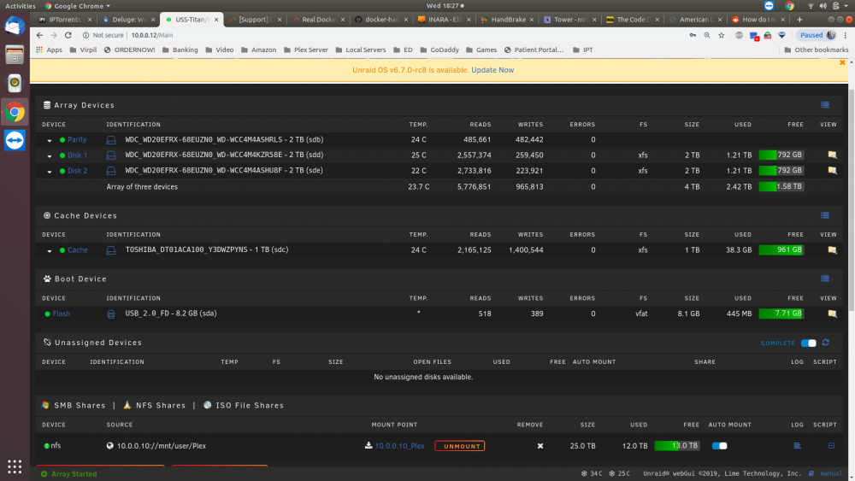Toggle the COMPLETE switch for Unassigned Devices
Viewport: 855px width, 481px height.
click(x=809, y=343)
